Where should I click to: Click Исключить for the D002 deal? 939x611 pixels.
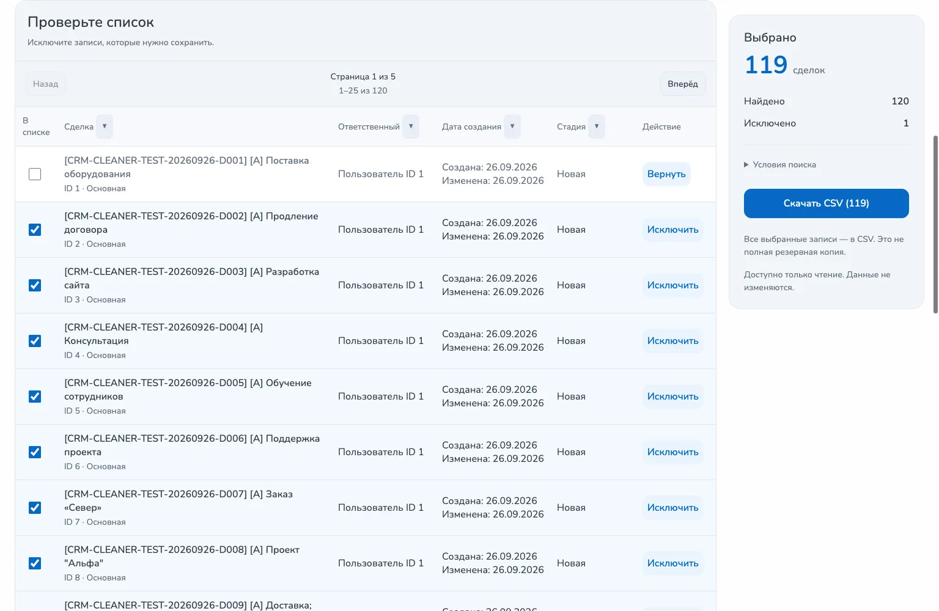(672, 230)
